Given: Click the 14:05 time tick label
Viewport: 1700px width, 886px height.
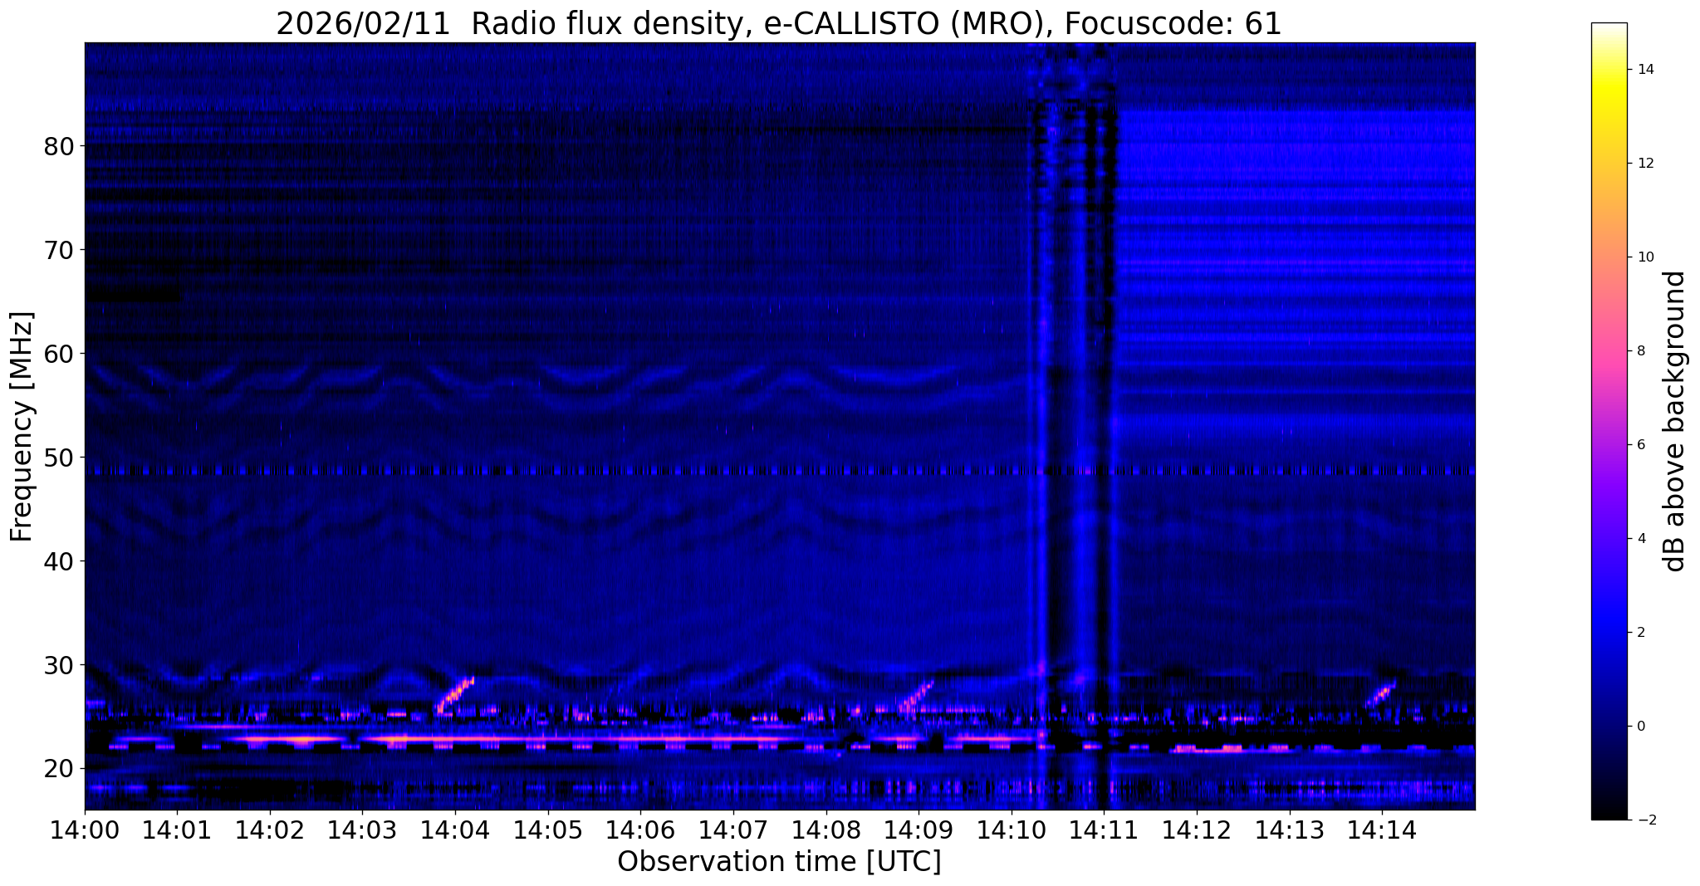Looking at the screenshot, I should [548, 830].
